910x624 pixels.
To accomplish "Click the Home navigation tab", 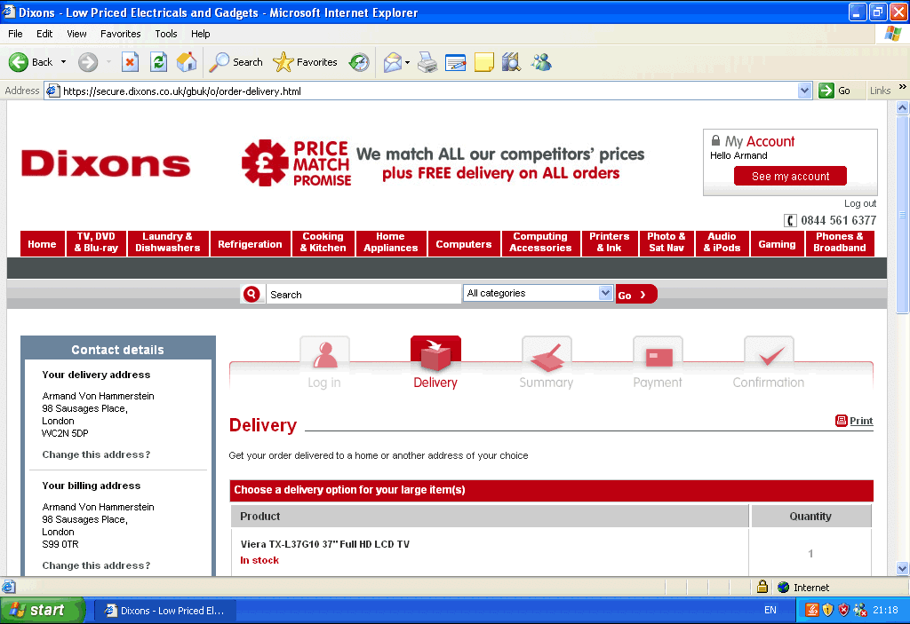I will (42, 243).
